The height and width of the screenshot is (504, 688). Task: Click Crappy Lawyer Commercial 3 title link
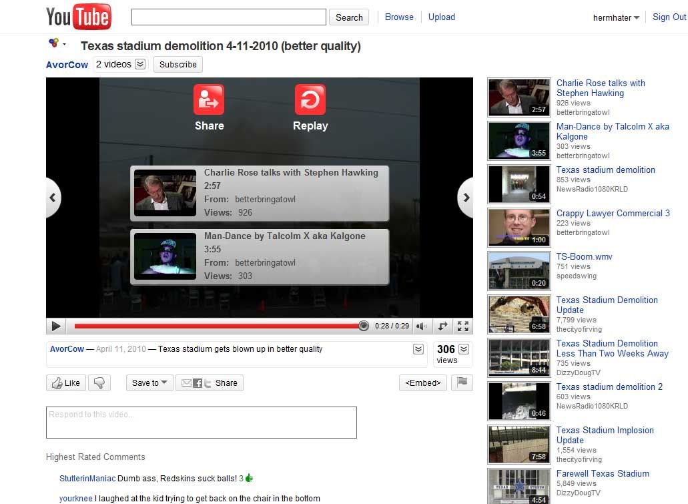click(x=613, y=214)
